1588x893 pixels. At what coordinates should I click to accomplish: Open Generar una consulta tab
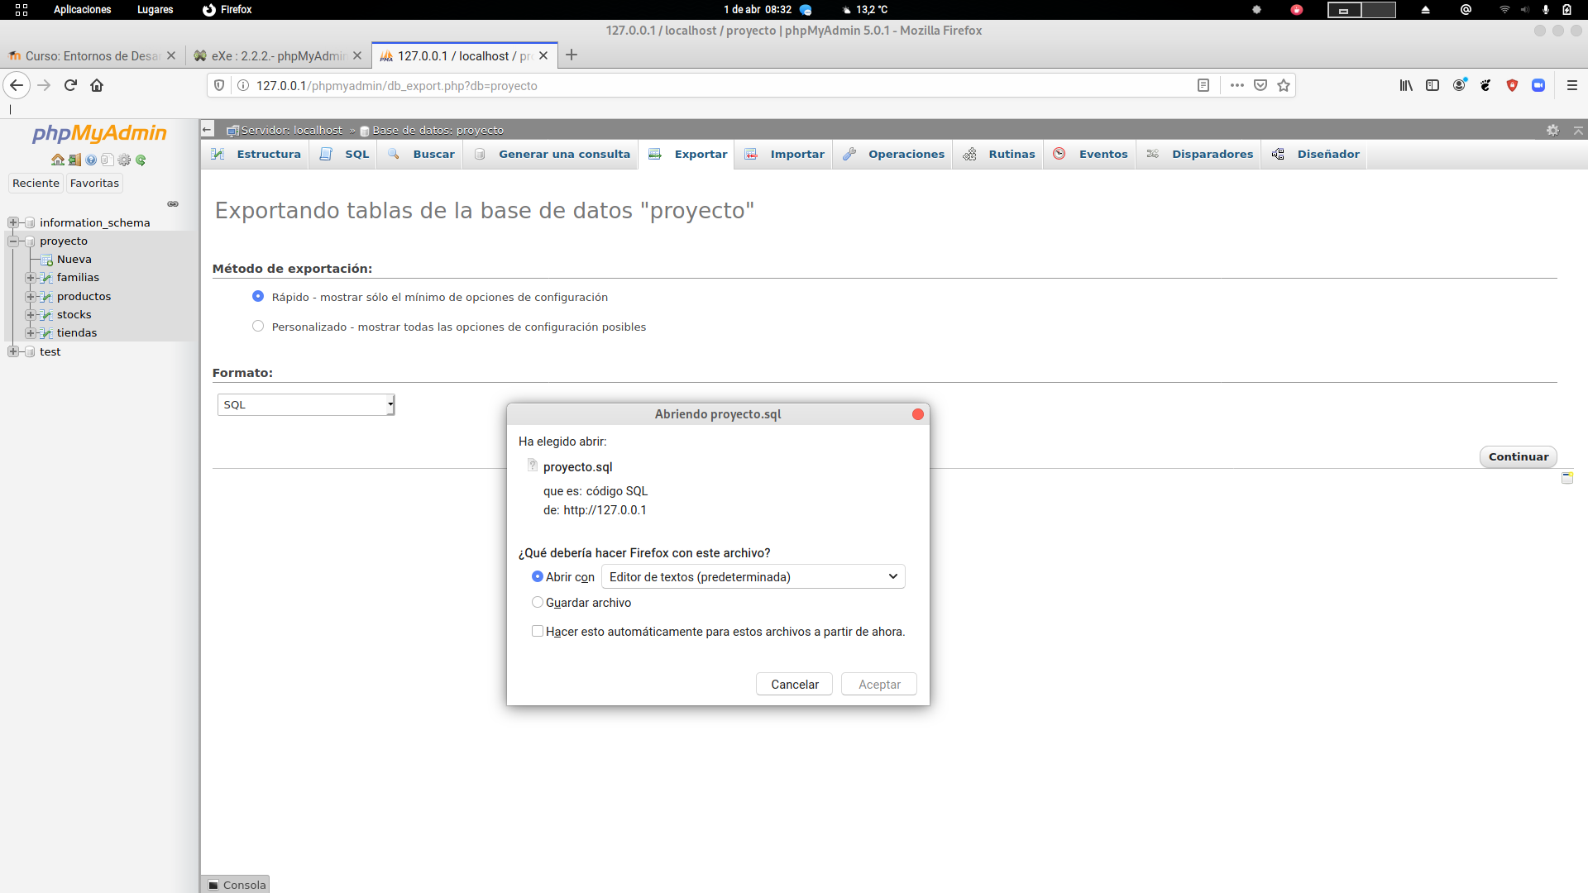552,155
